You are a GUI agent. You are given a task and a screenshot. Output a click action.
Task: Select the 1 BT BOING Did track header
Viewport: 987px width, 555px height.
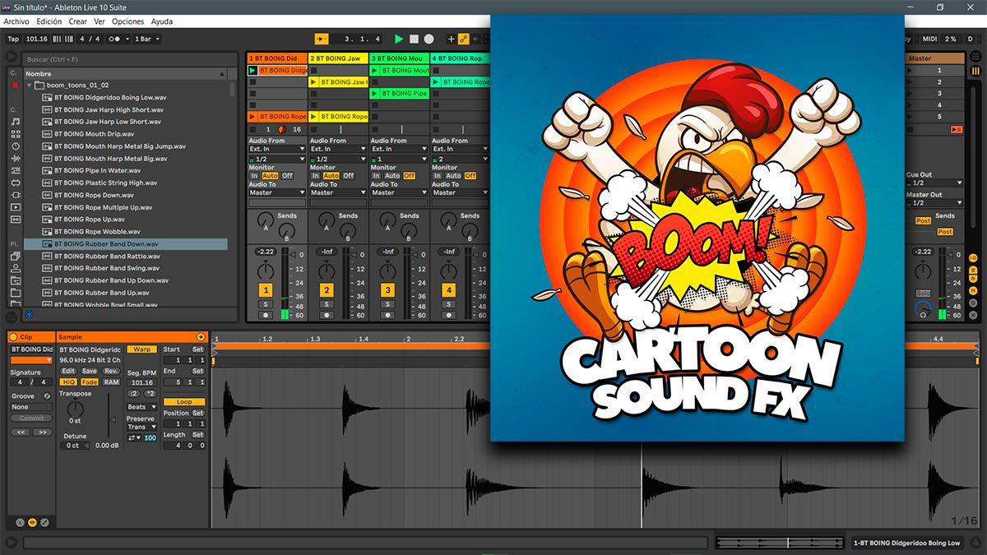[x=277, y=58]
